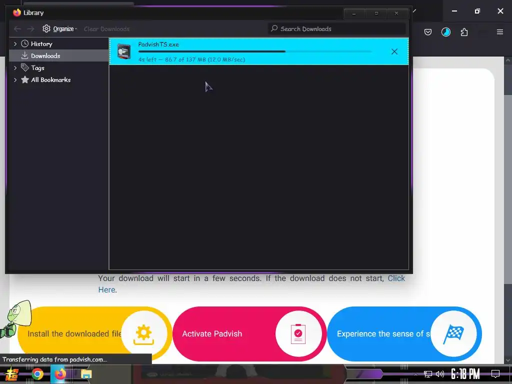Select Downloads in the Library sidebar
The image size is (512, 384).
coord(59,56)
